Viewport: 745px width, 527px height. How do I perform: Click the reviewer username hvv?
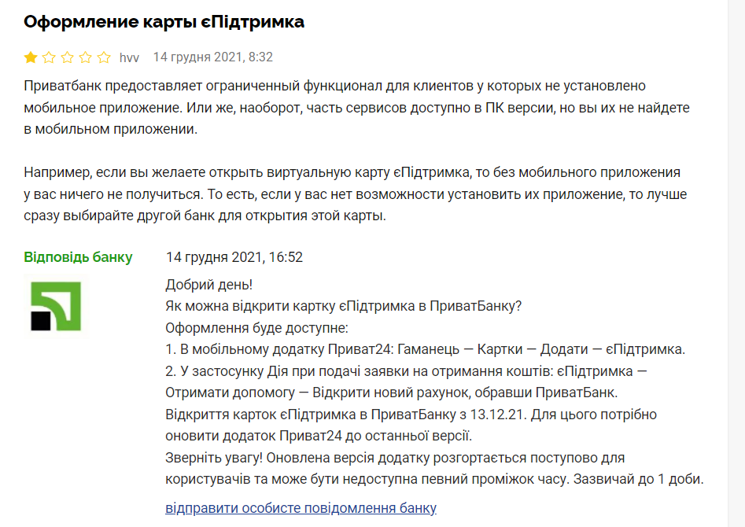click(x=129, y=58)
